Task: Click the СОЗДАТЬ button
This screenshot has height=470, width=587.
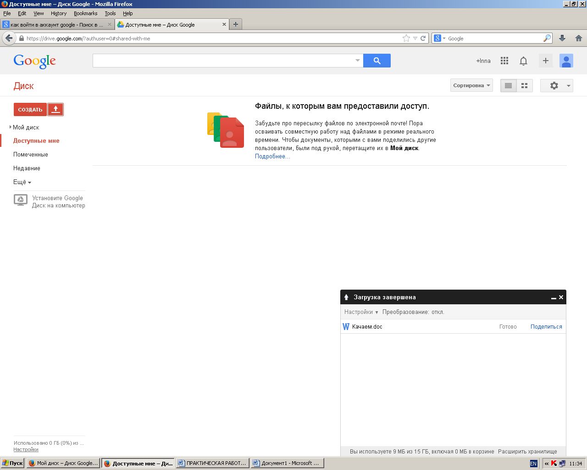Action: click(x=30, y=109)
